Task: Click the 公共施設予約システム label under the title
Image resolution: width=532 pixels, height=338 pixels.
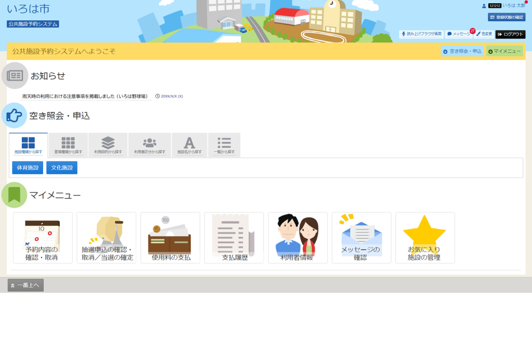Action: [x=33, y=24]
